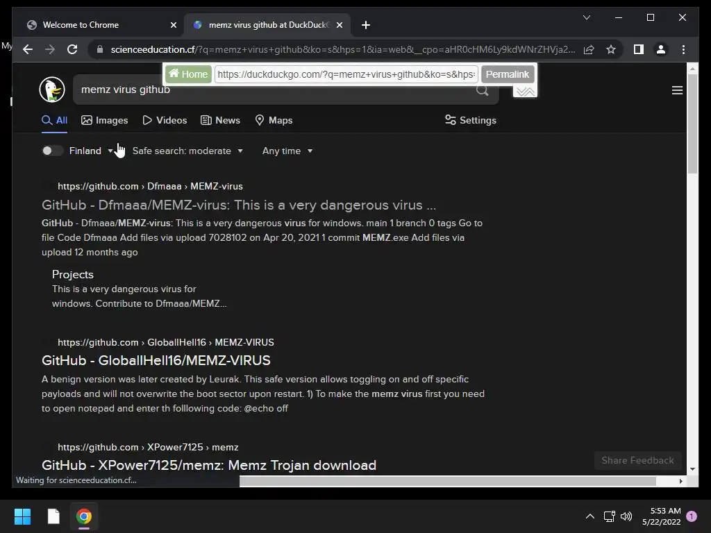Open Chrome three-dot menu
Screen dimensions: 711x533
point(683,49)
